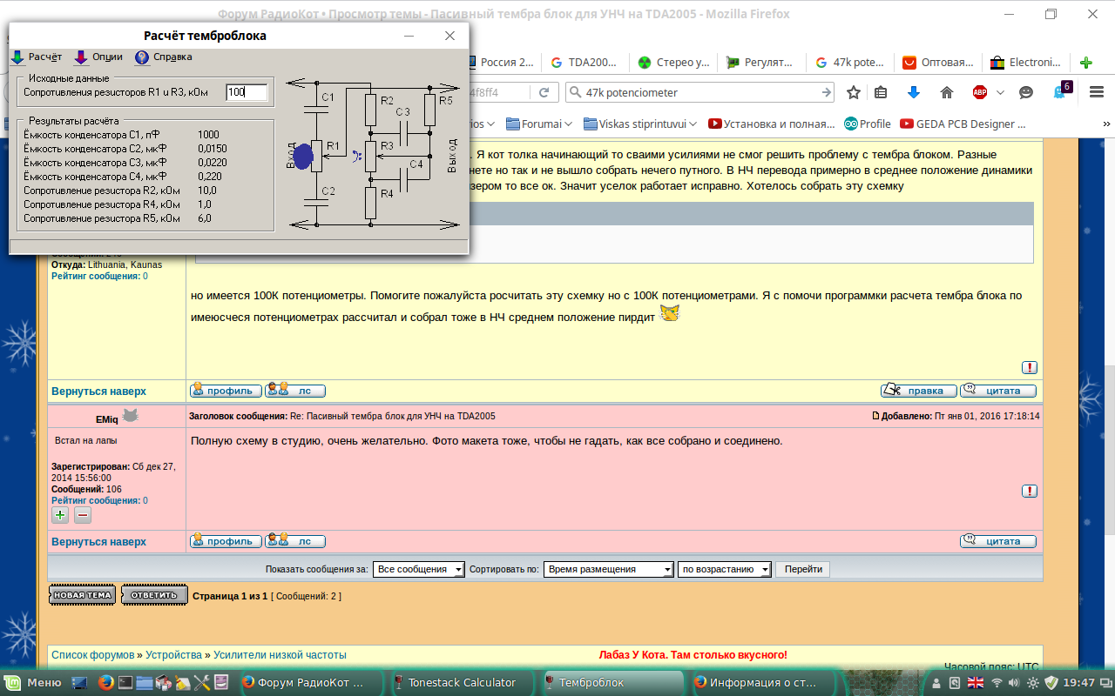Screen dimensions: 1115x696
Task: Open Усилители низкой частоты link
Action: click(280, 654)
